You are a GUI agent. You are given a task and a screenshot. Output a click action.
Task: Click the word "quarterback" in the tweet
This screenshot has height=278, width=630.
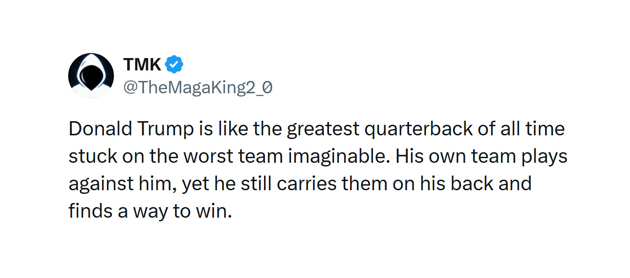[x=419, y=129]
